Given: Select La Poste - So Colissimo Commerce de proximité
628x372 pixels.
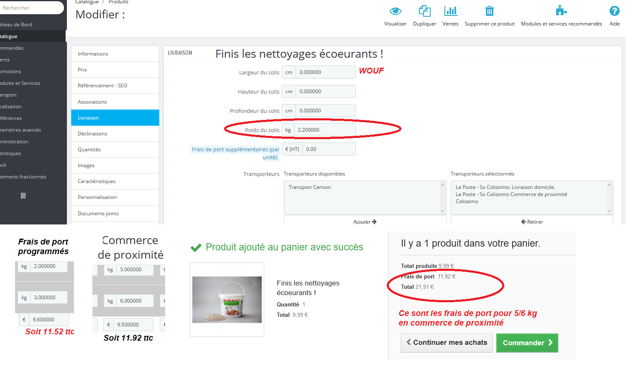Looking at the screenshot, I should point(511,194).
